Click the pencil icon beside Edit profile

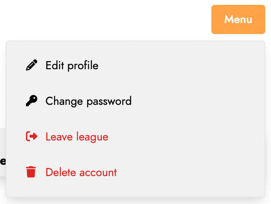pyautogui.click(x=32, y=65)
